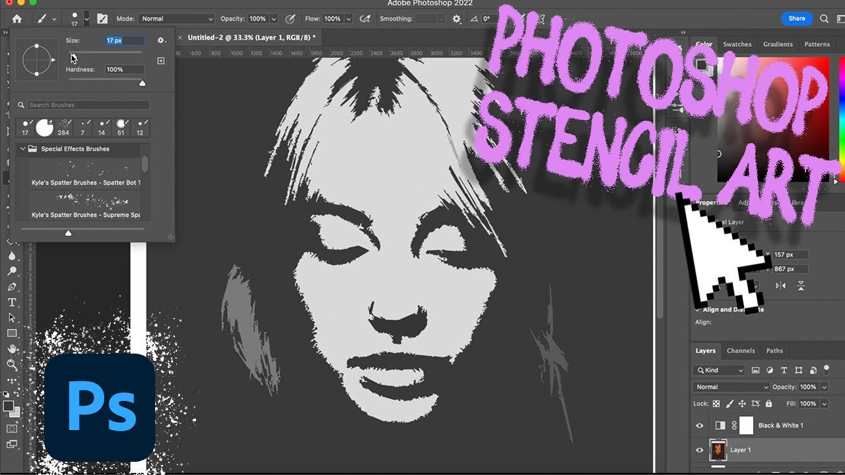Image resolution: width=845 pixels, height=475 pixels.
Task: Swap foreground and background colors
Action: point(18,394)
